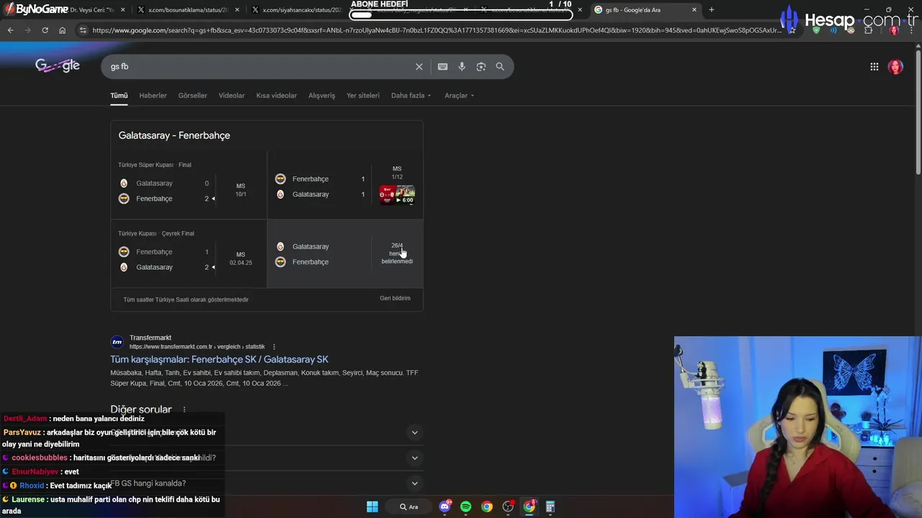Switch to the Videolar tab
This screenshot has height=518, width=922.
tap(232, 96)
